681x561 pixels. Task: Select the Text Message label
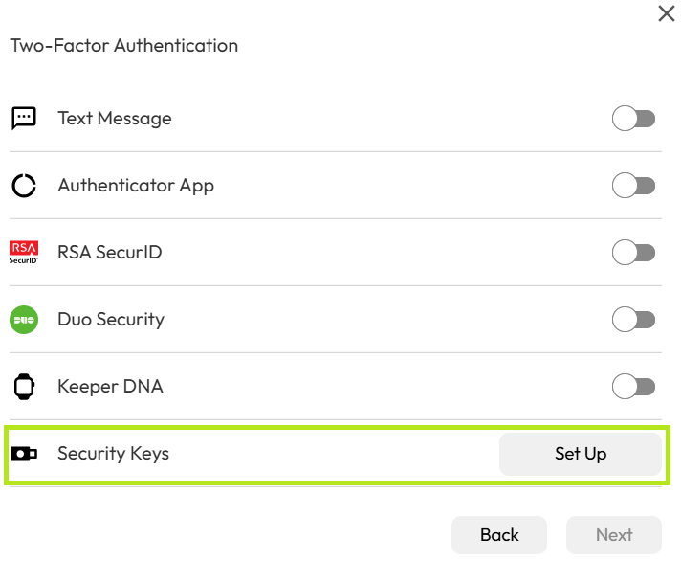115,119
